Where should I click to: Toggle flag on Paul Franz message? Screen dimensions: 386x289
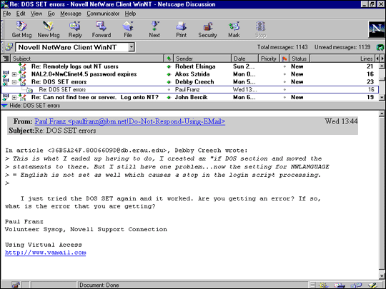pyautogui.click(x=284, y=90)
